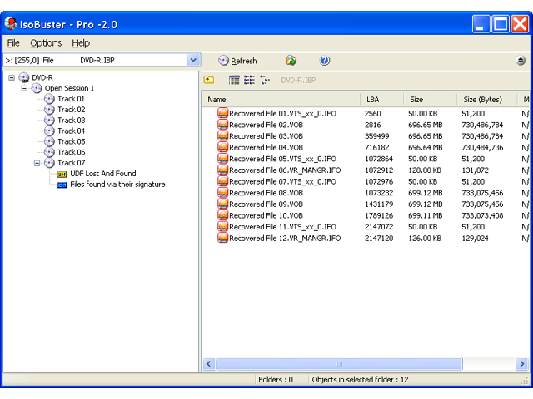The image size is (533, 399).
Task: Go up one folder level icon
Action: point(209,80)
